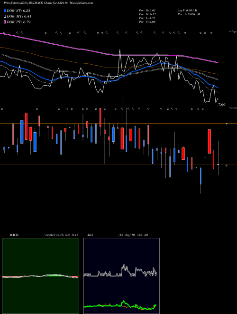This screenshot has width=237, height=314.
Task: Click the 'MACD:' panel heading
Action: [x=14, y=235]
